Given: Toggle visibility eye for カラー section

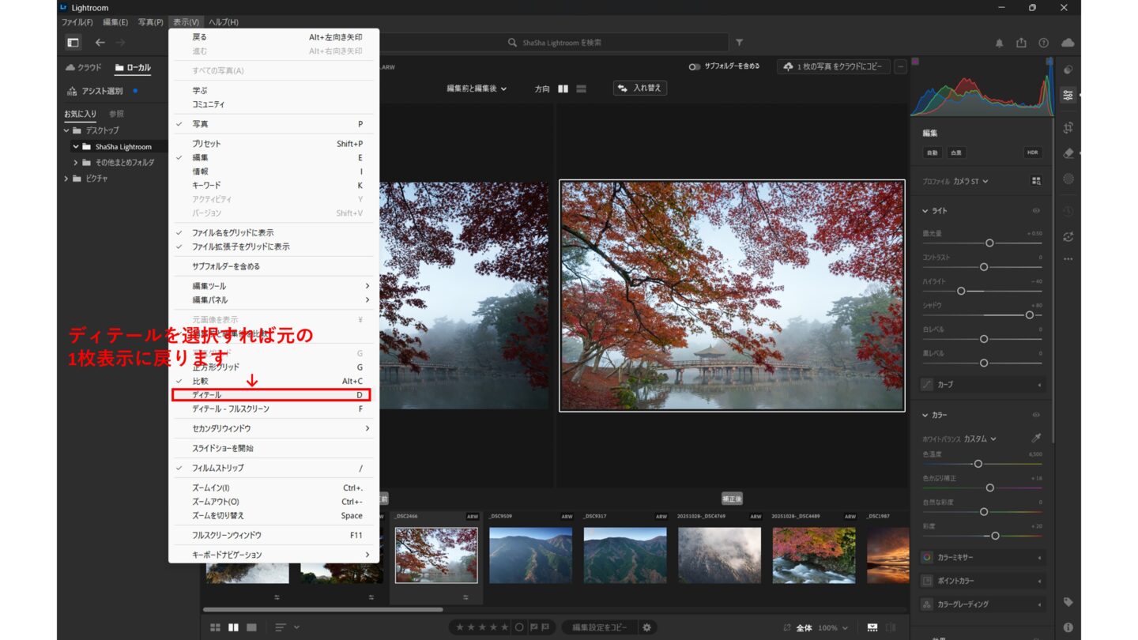Looking at the screenshot, I should click(x=1036, y=415).
